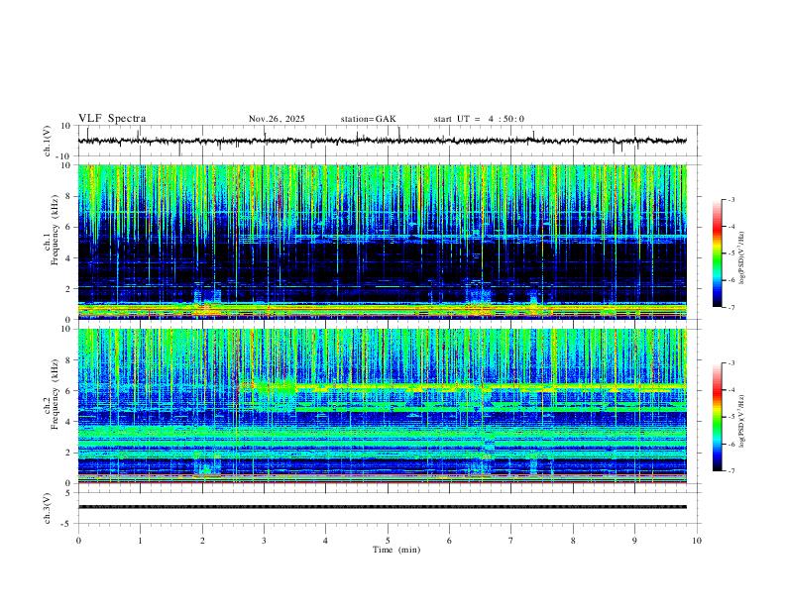Click time axis tick label '0'
The width and height of the screenshot is (785, 606).
click(x=78, y=541)
